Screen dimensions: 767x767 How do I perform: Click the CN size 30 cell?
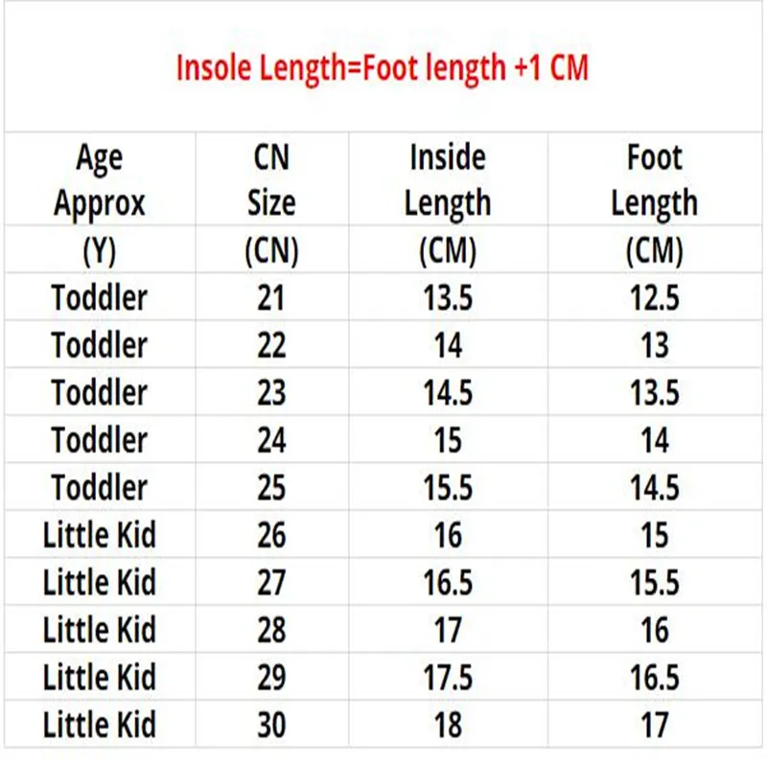point(271,725)
